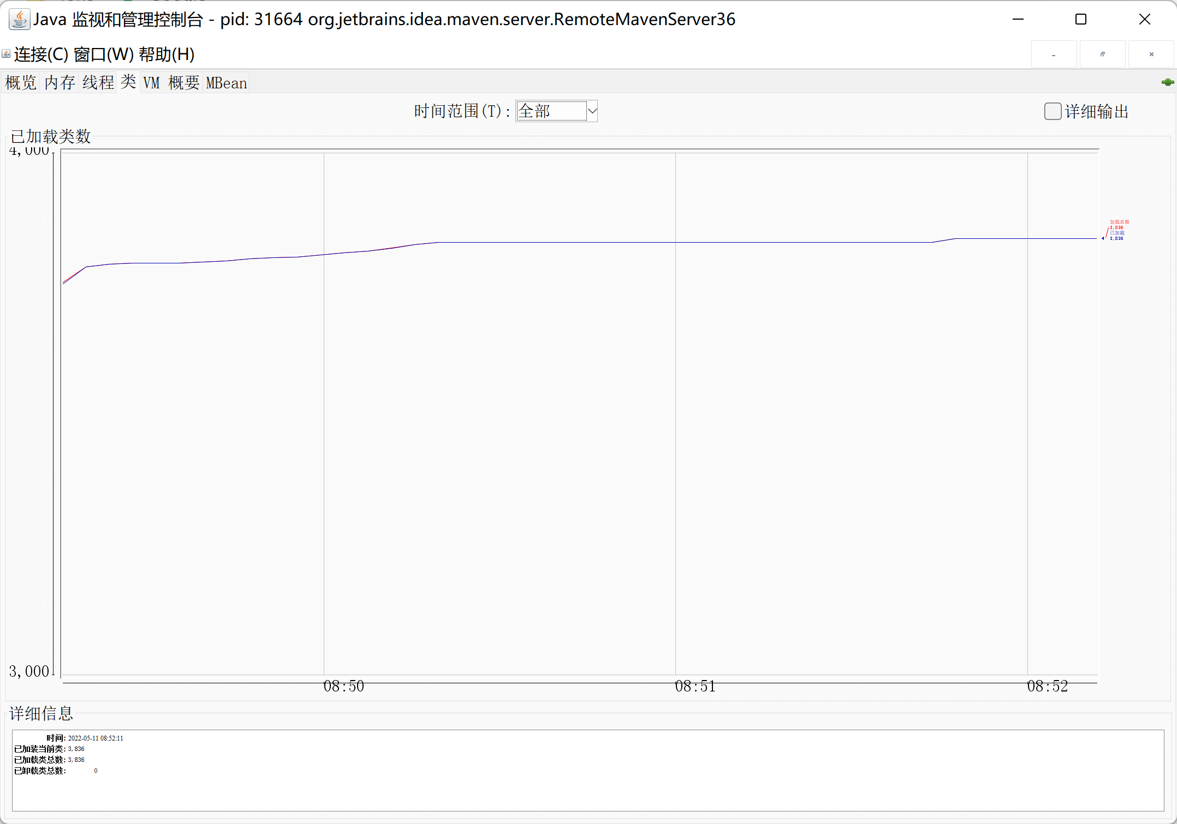
Task: Minimize the main JConsole window
Action: [1018, 20]
